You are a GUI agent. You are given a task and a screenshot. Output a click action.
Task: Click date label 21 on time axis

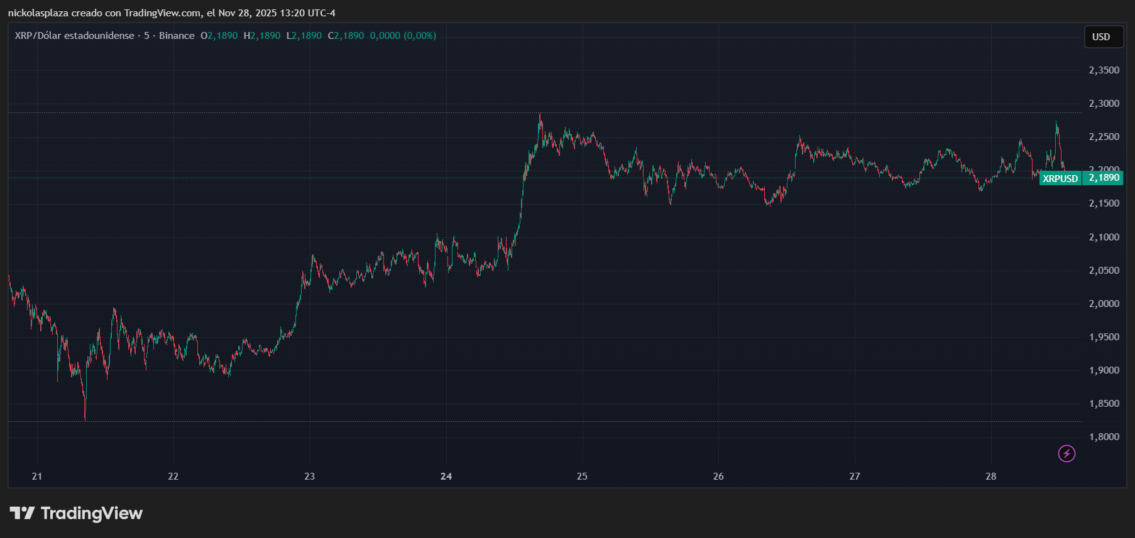(37, 476)
